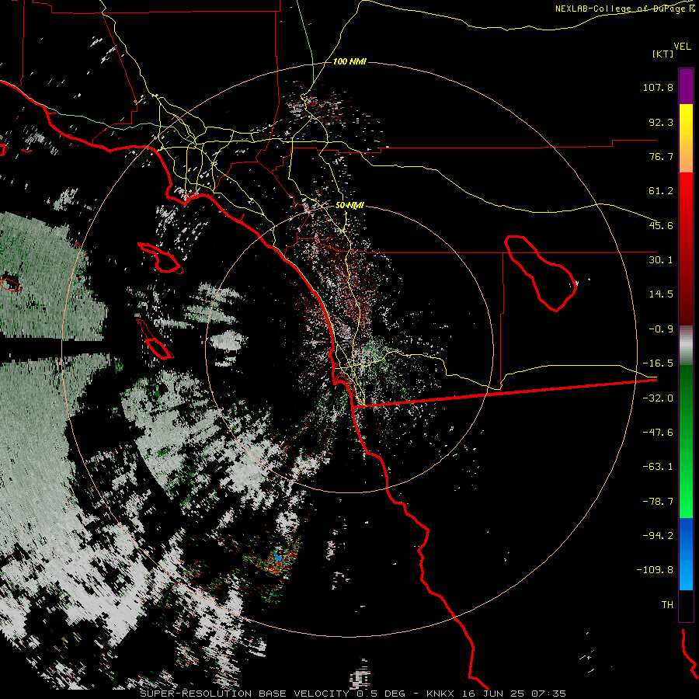The width and height of the screenshot is (699, 699).
Task: Click the red segment of the velocity scale
Action: click(x=686, y=249)
